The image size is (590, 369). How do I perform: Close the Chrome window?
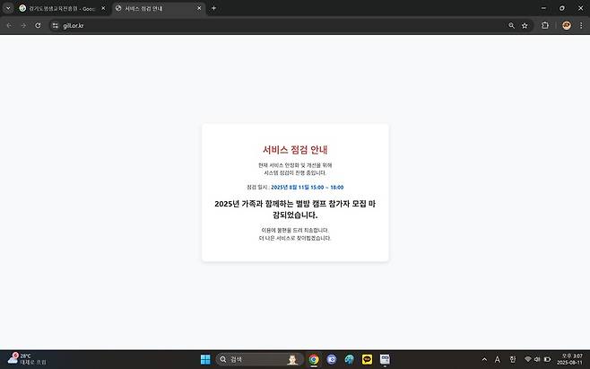(581, 8)
